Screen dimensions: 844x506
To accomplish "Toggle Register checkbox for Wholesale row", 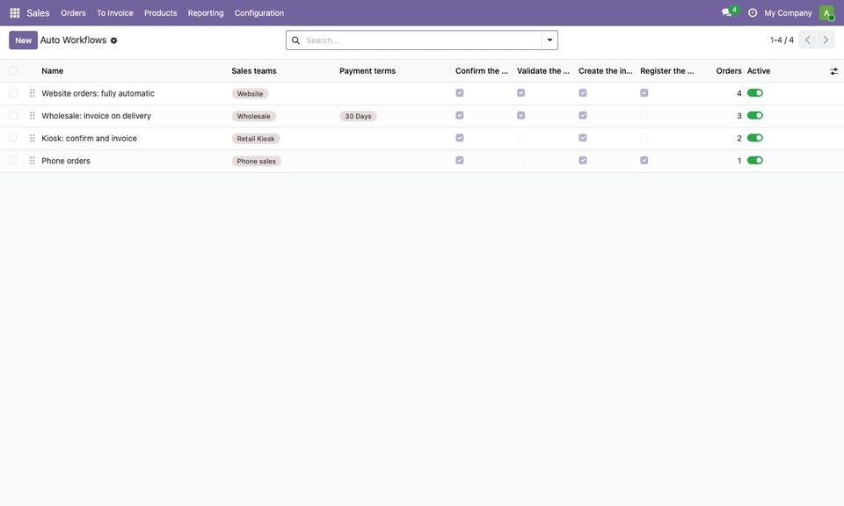I will pos(644,116).
